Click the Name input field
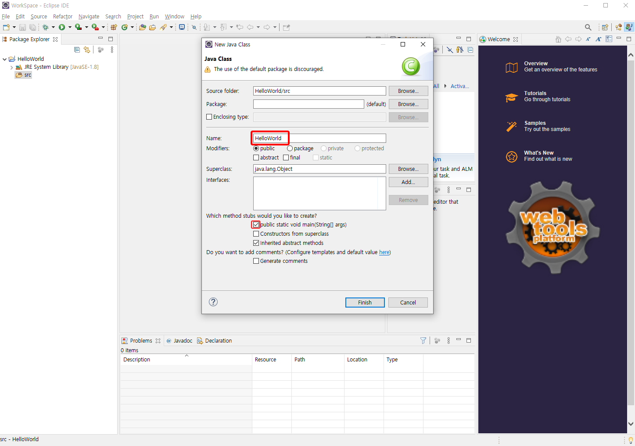Screen dimensions: 635x446 pyautogui.click(x=319, y=138)
